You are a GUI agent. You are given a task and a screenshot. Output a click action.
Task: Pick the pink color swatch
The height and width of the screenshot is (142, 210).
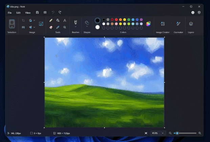tap(116, 24)
